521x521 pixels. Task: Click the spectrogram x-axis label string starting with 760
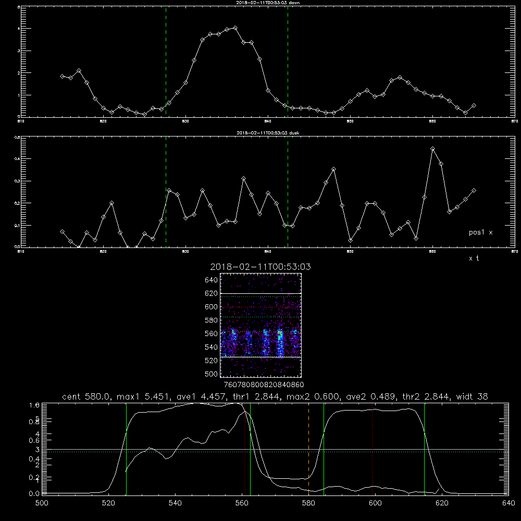pos(264,384)
